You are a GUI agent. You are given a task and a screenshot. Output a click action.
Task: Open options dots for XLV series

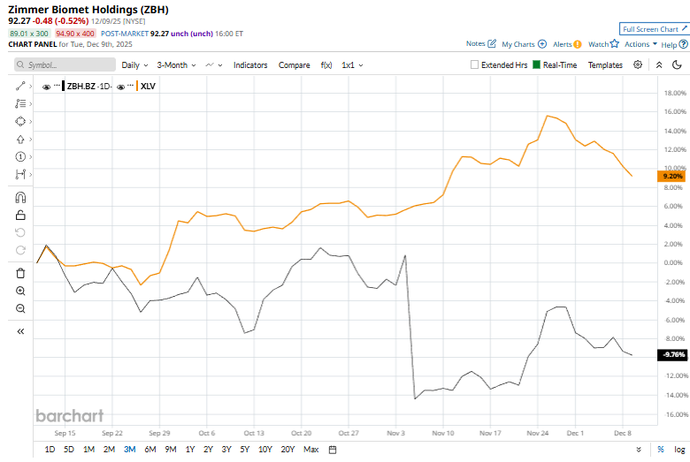[131, 86]
